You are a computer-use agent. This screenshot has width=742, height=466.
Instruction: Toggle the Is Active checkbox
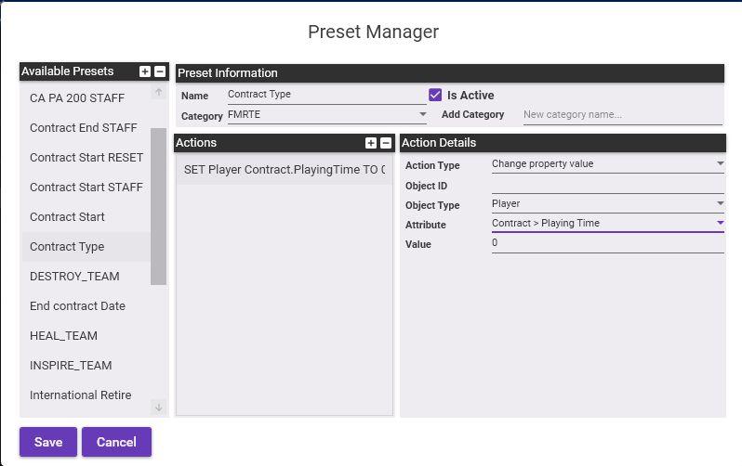pyautogui.click(x=435, y=95)
